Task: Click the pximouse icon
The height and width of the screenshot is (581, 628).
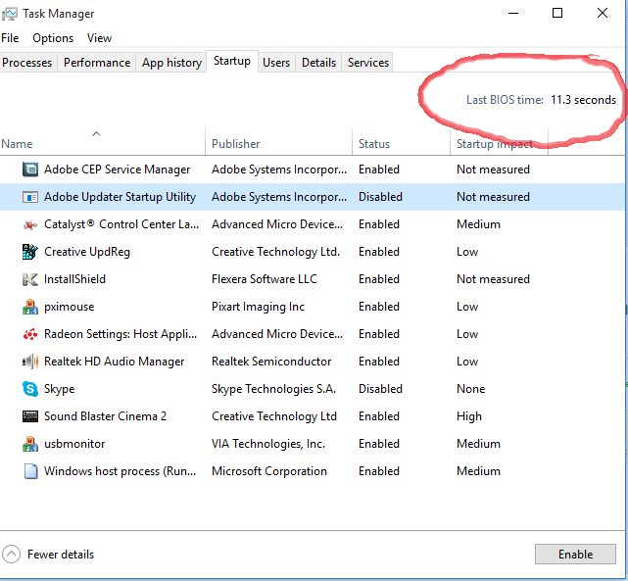Action: click(30, 307)
